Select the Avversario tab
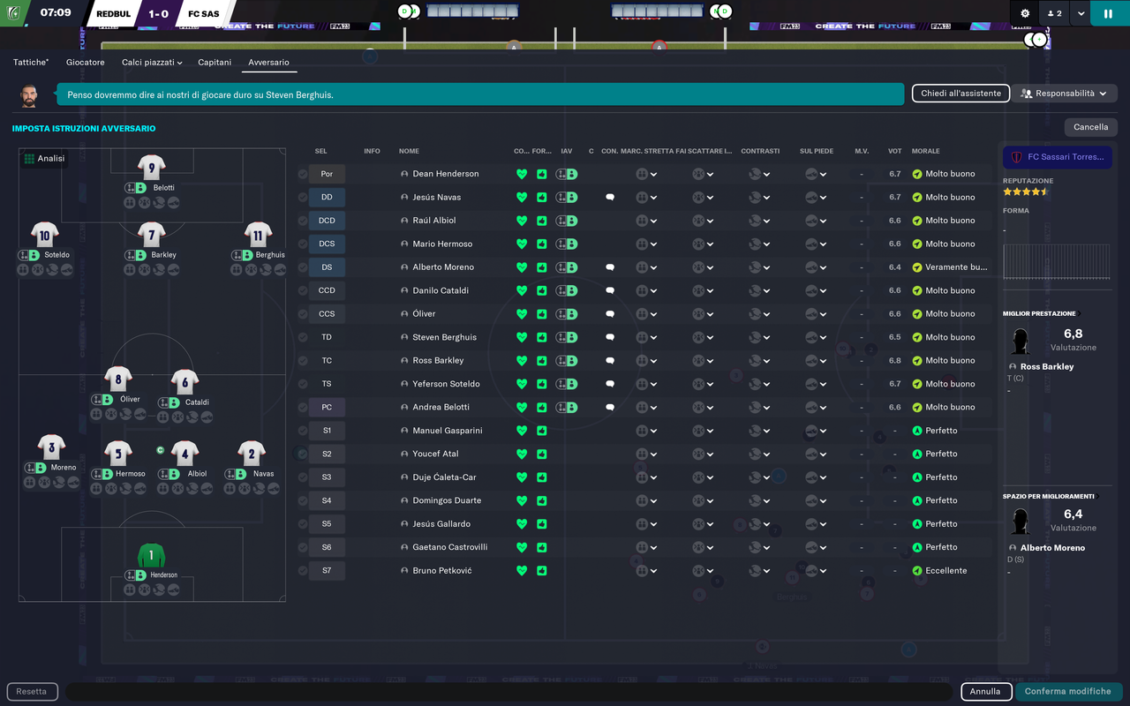 [x=268, y=63]
